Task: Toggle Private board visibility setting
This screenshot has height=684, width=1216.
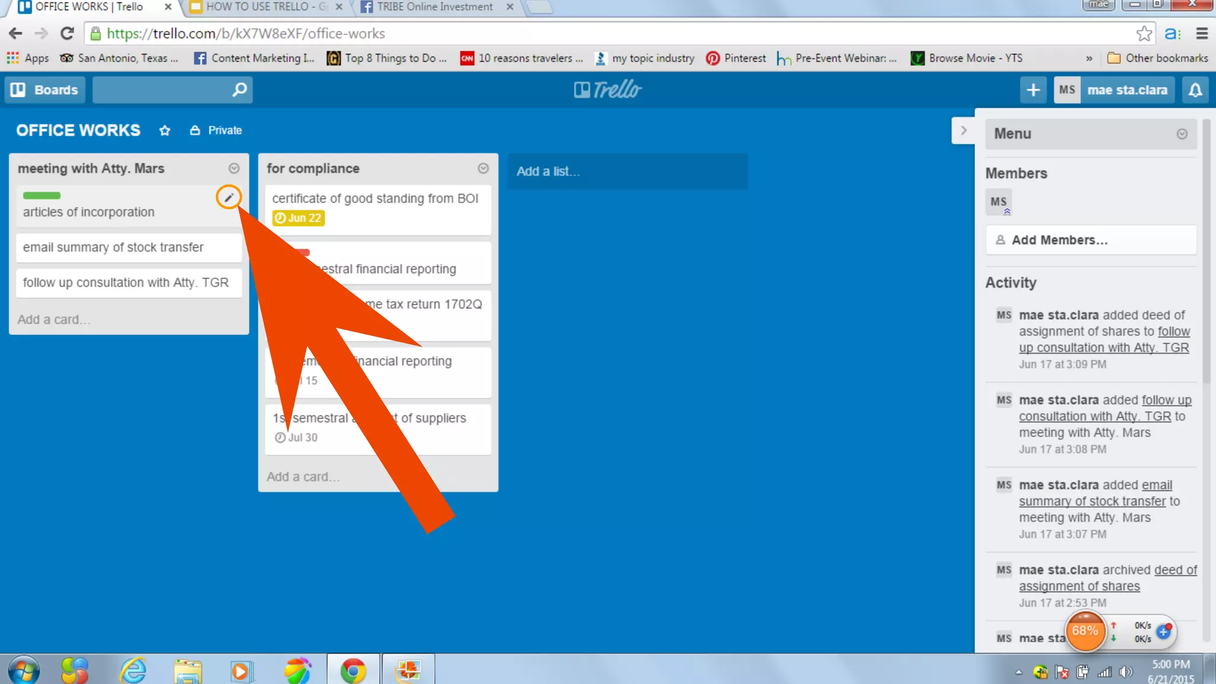Action: 216,131
